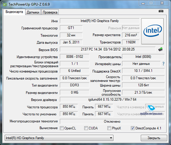
Task: Click the BIOS version 2137 PC 14.34 field
Action: (x=107, y=49)
